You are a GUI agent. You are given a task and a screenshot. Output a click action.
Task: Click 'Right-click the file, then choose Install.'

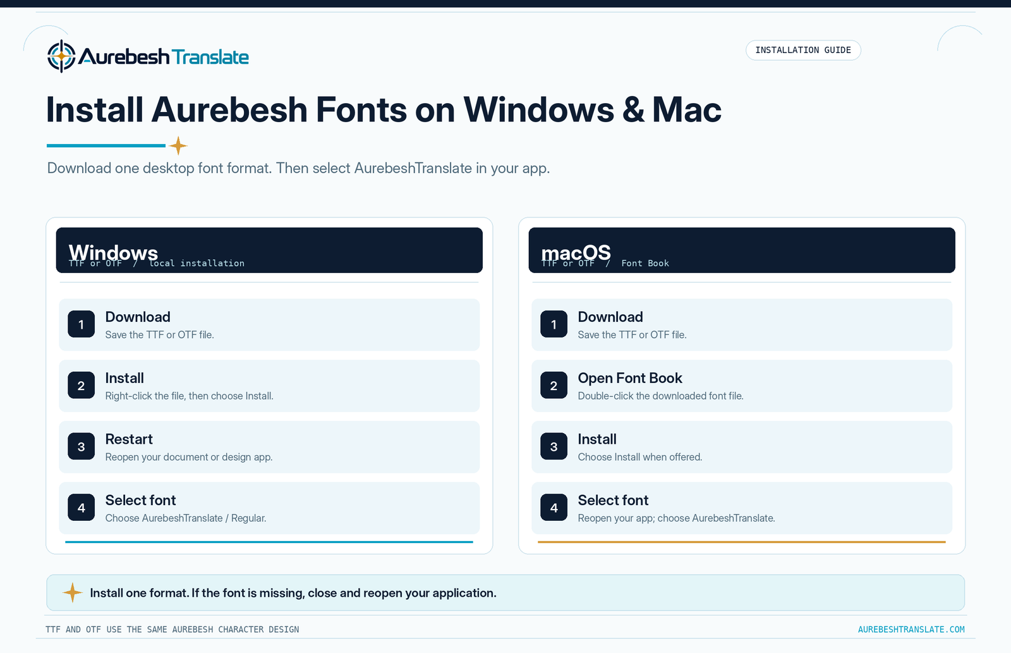click(189, 396)
